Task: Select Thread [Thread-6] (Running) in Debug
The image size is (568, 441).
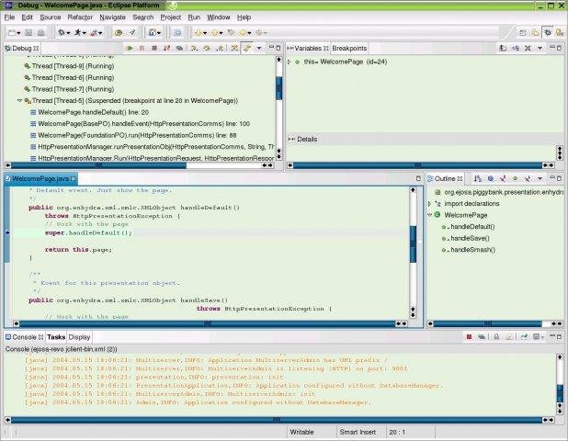Action: tap(73, 77)
